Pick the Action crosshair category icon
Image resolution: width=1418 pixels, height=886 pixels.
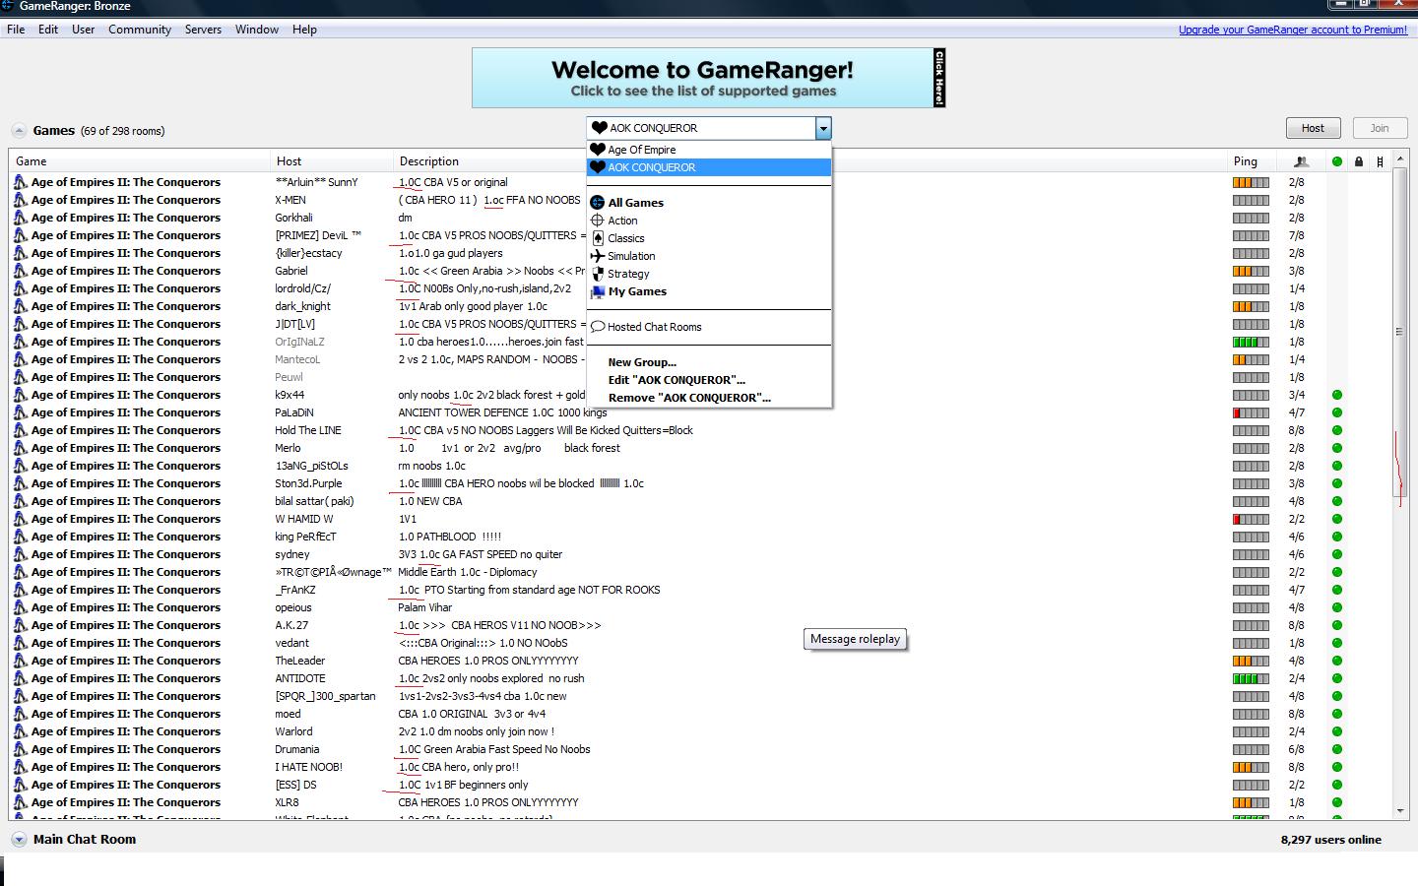click(x=597, y=221)
